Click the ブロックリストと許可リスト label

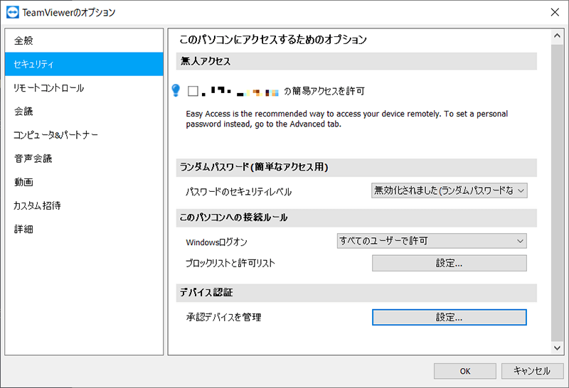pyautogui.click(x=230, y=263)
